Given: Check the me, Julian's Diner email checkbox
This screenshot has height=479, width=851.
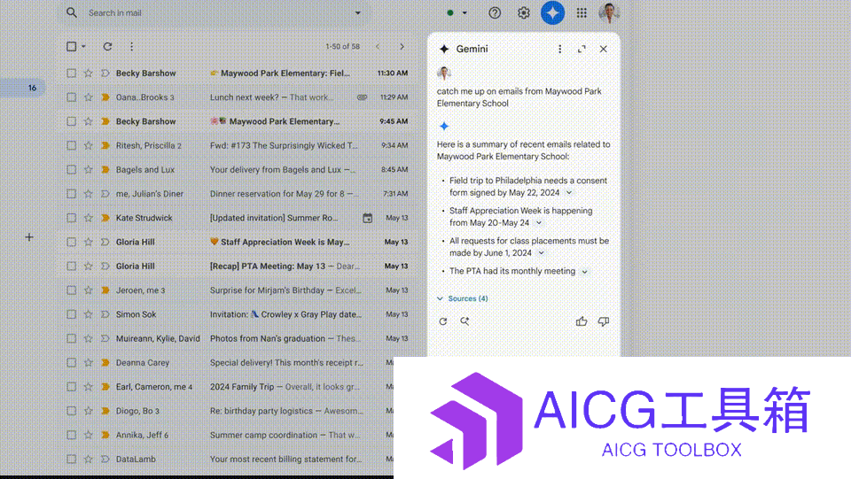Looking at the screenshot, I should click(x=71, y=193).
